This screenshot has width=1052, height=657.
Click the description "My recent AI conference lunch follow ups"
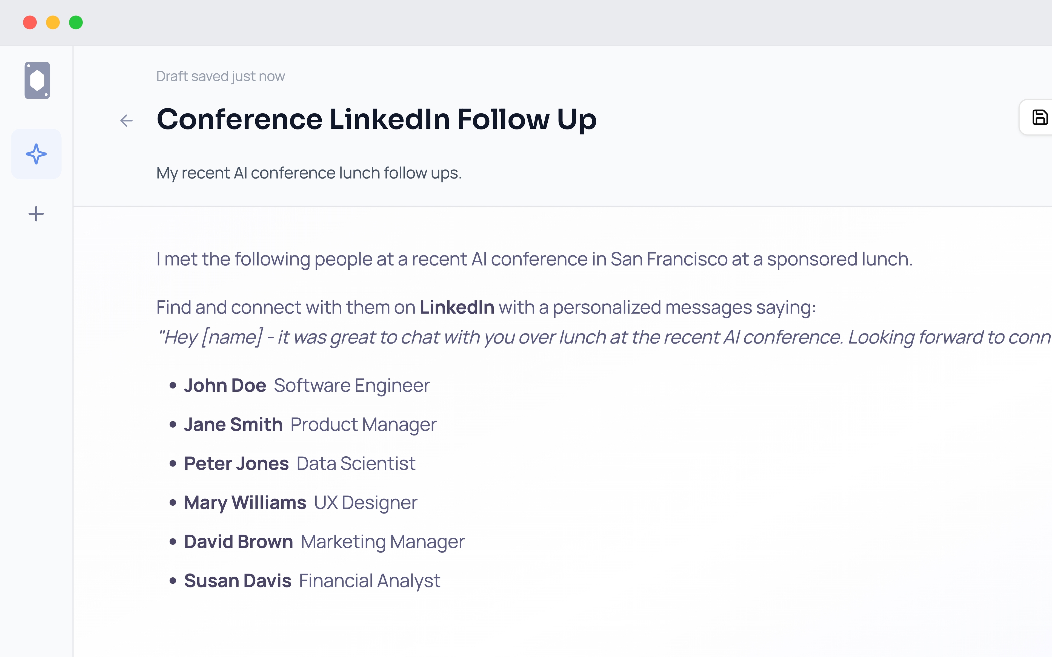pos(309,173)
